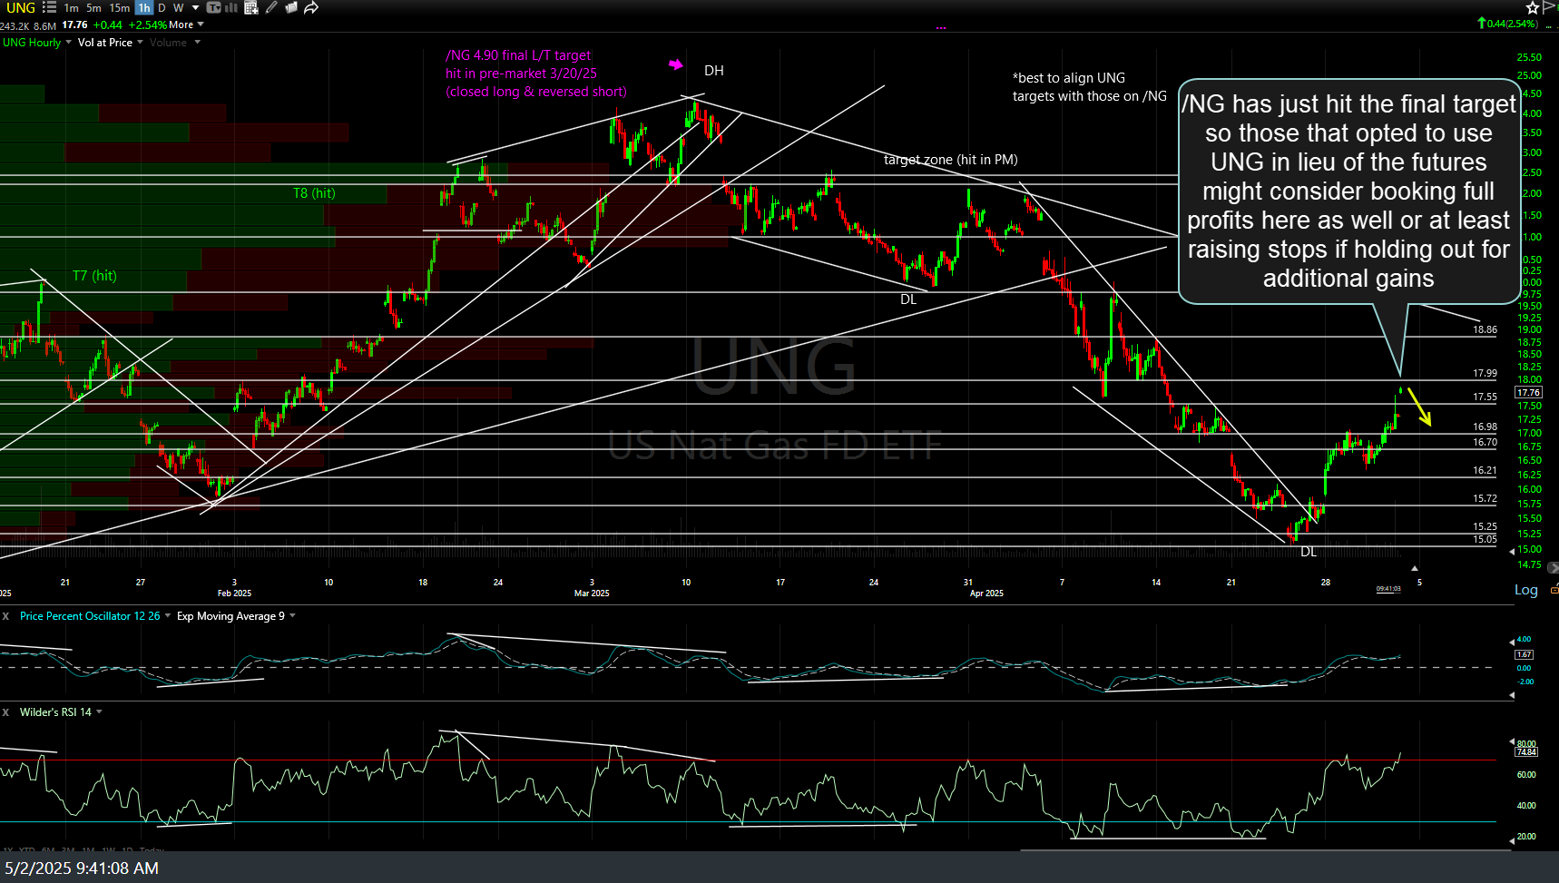1559x883 pixels.
Task: Open the symbol watchlist icon beside UNG
Action: tap(49, 7)
